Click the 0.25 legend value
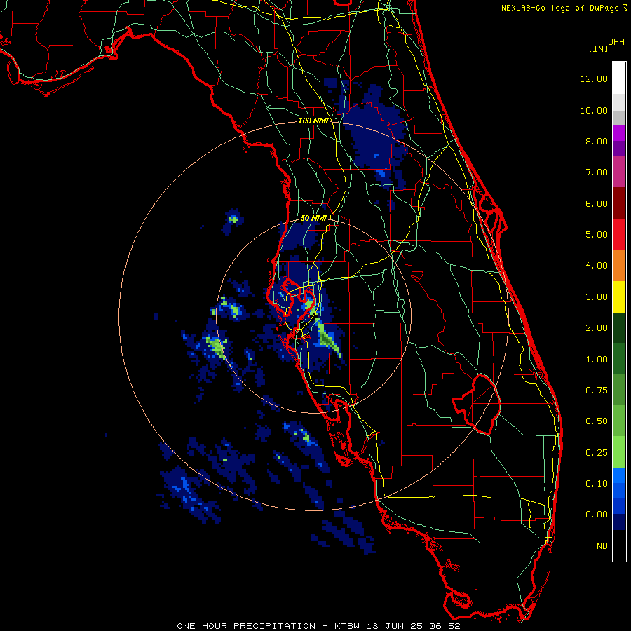Image resolution: width=631 pixels, height=631 pixels. click(597, 453)
